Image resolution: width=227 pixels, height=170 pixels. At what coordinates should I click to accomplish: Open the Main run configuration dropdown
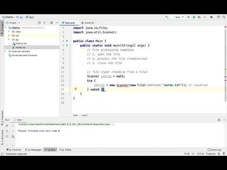click(179, 17)
